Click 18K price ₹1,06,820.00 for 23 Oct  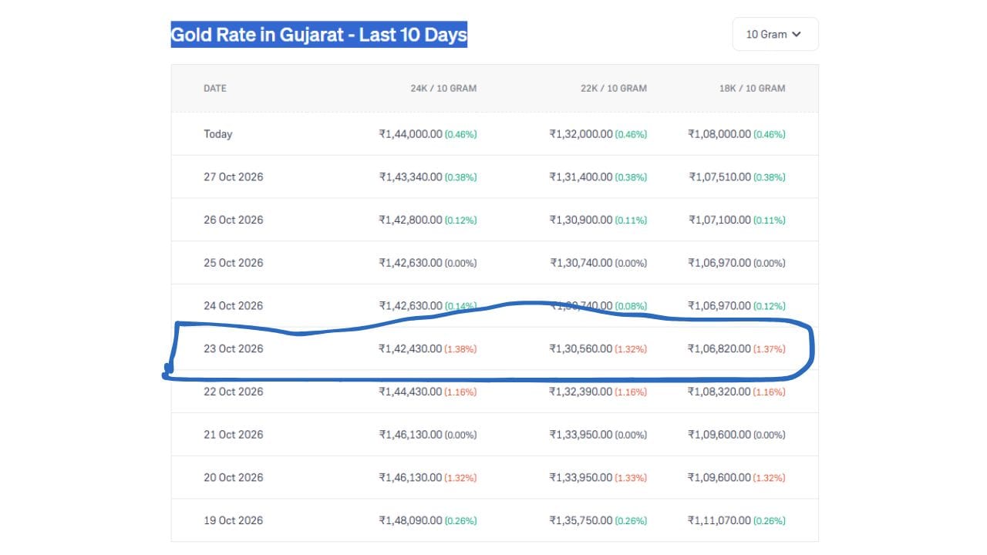coord(719,348)
